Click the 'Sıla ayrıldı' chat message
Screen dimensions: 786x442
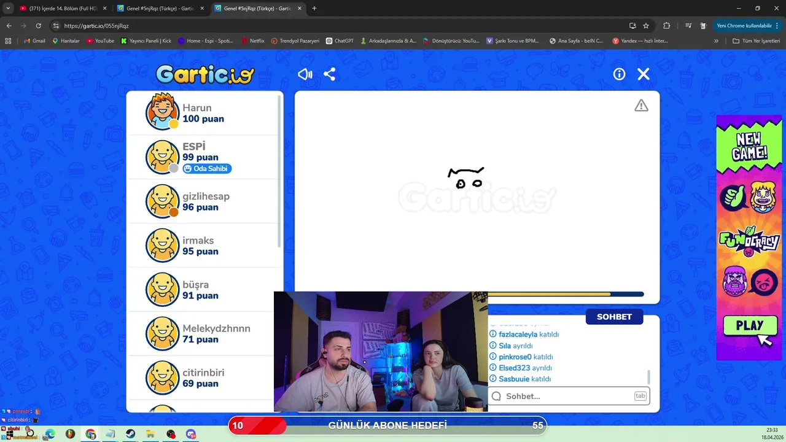click(511, 346)
